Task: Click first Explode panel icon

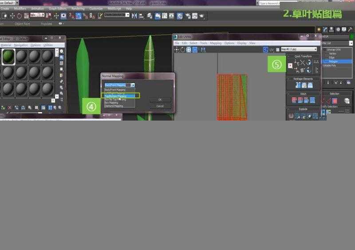Action: (x=291, y=116)
